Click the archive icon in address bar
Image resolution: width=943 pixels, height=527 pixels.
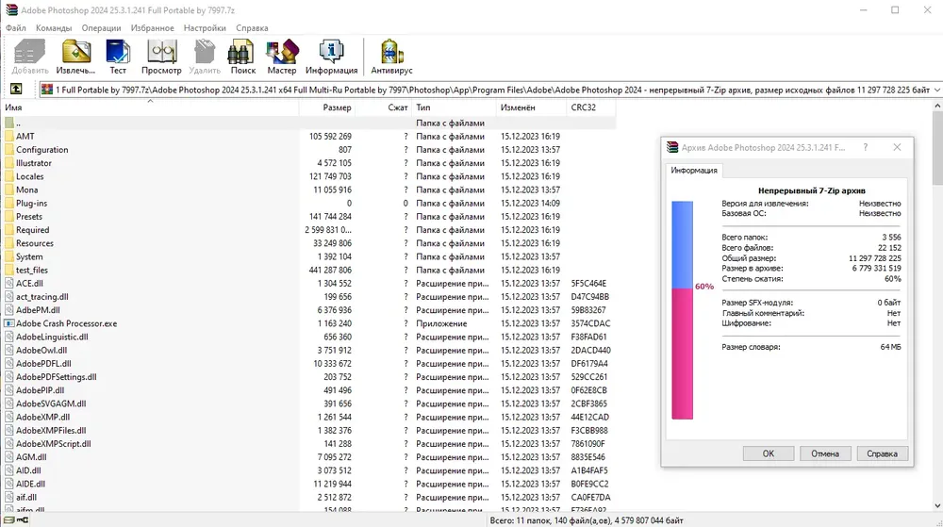coord(47,90)
